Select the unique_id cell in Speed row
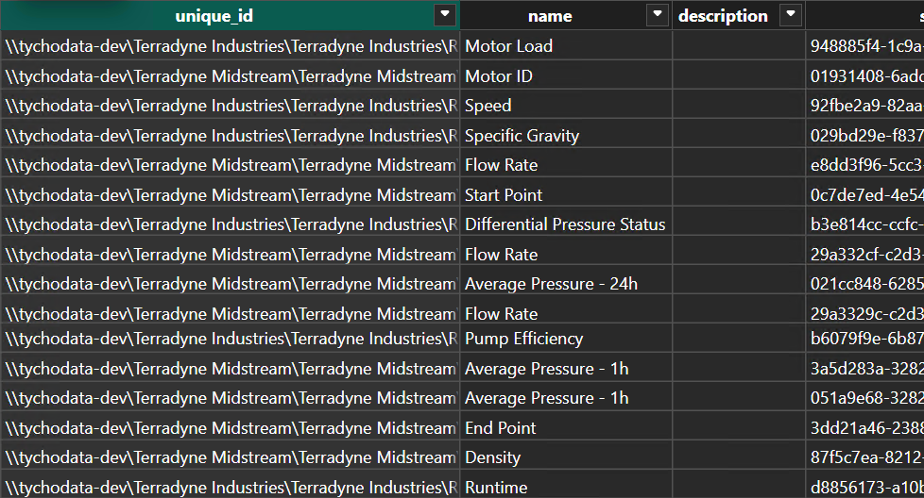Image resolution: width=924 pixels, height=498 pixels. (230, 106)
